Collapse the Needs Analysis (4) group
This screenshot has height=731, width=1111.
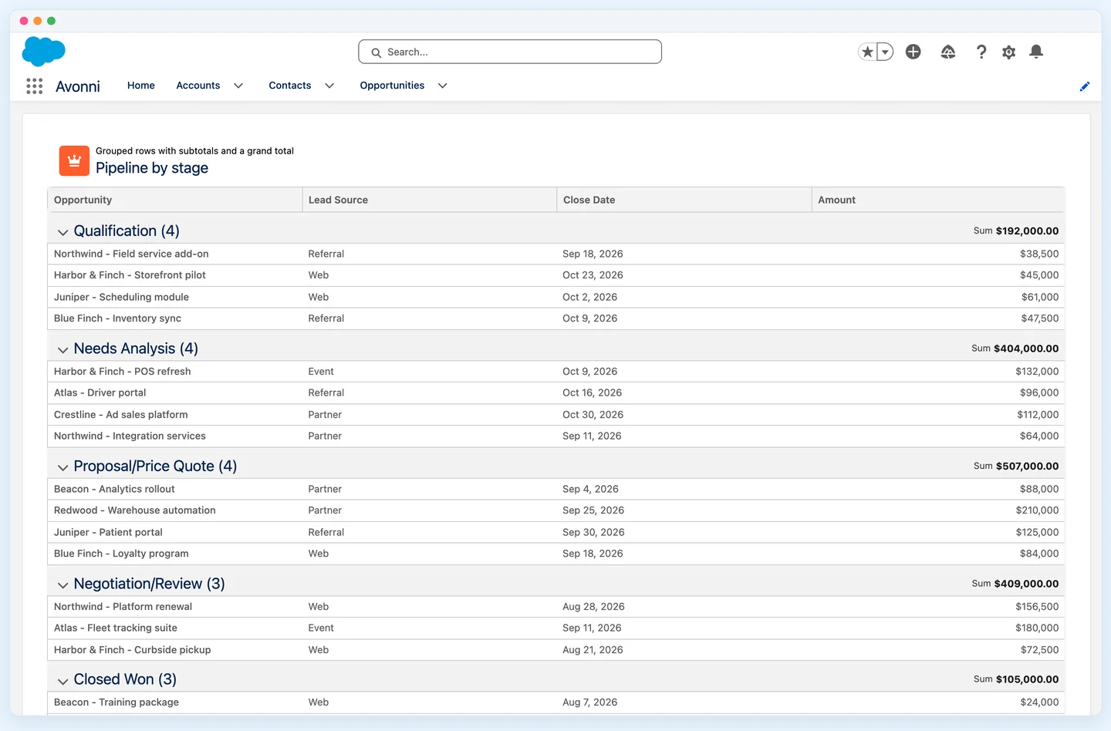tap(63, 349)
